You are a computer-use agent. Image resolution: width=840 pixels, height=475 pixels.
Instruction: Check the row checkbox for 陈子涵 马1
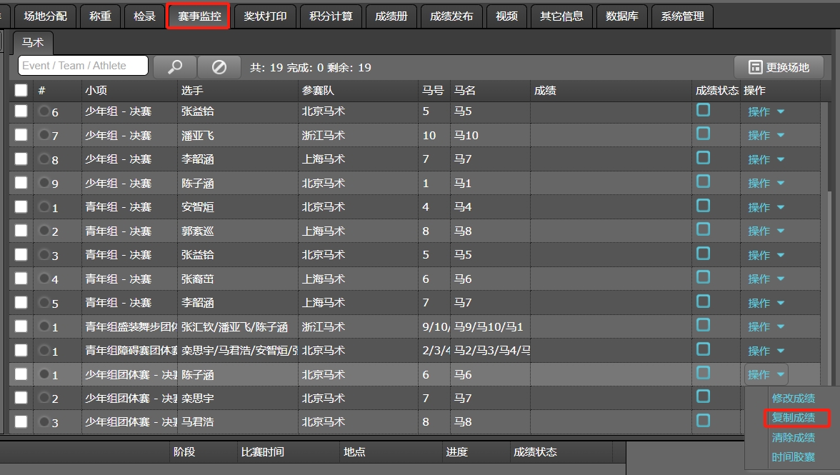pos(21,183)
